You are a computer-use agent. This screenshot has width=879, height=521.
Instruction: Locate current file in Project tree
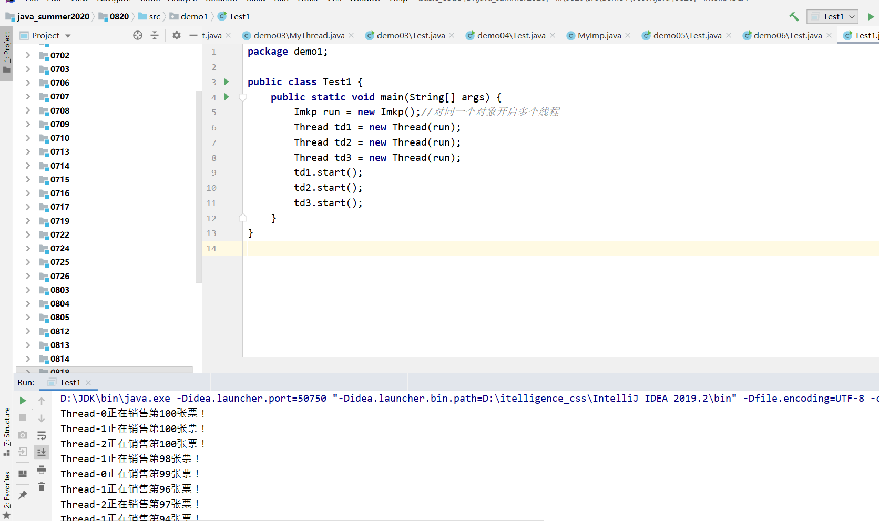(138, 35)
